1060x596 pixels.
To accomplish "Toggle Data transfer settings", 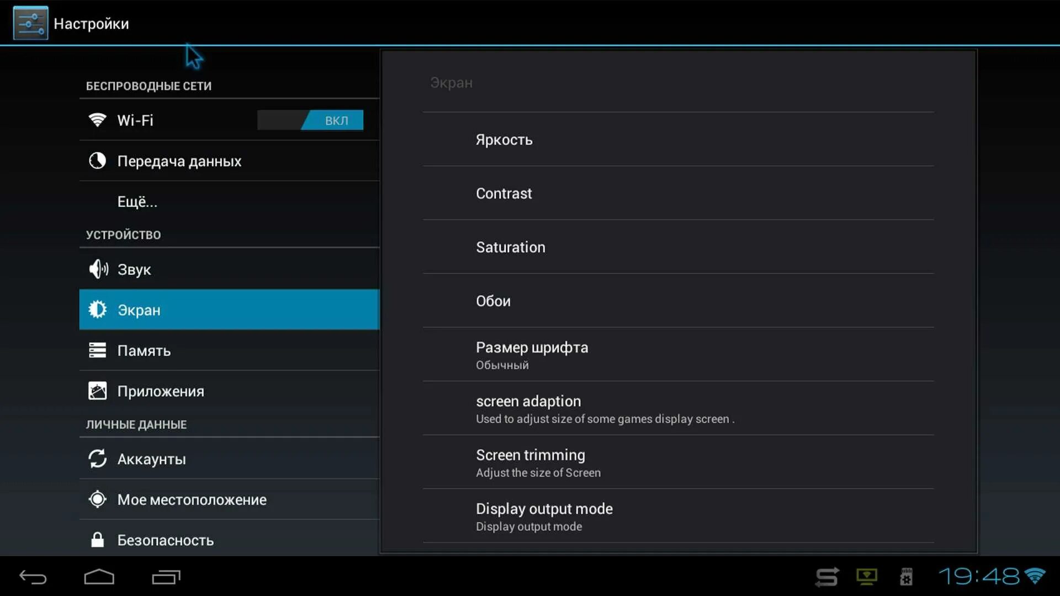I will coord(179,161).
